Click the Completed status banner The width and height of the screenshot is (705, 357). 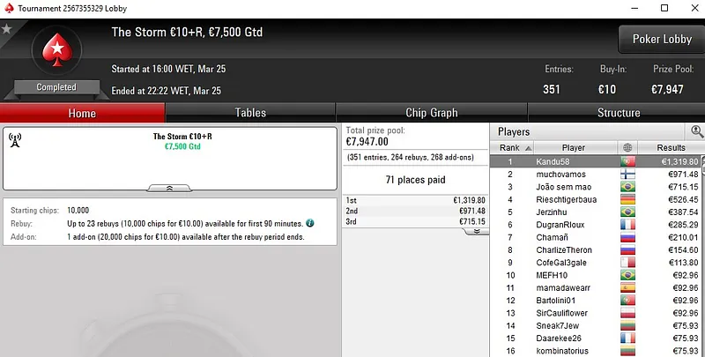(x=56, y=87)
